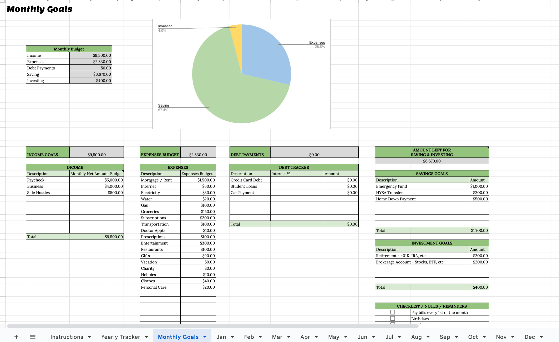Image resolution: width=559 pixels, height=342 pixels.
Task: Select the Investing $400.00 cell in Monthly Budget
Action: 91,80
